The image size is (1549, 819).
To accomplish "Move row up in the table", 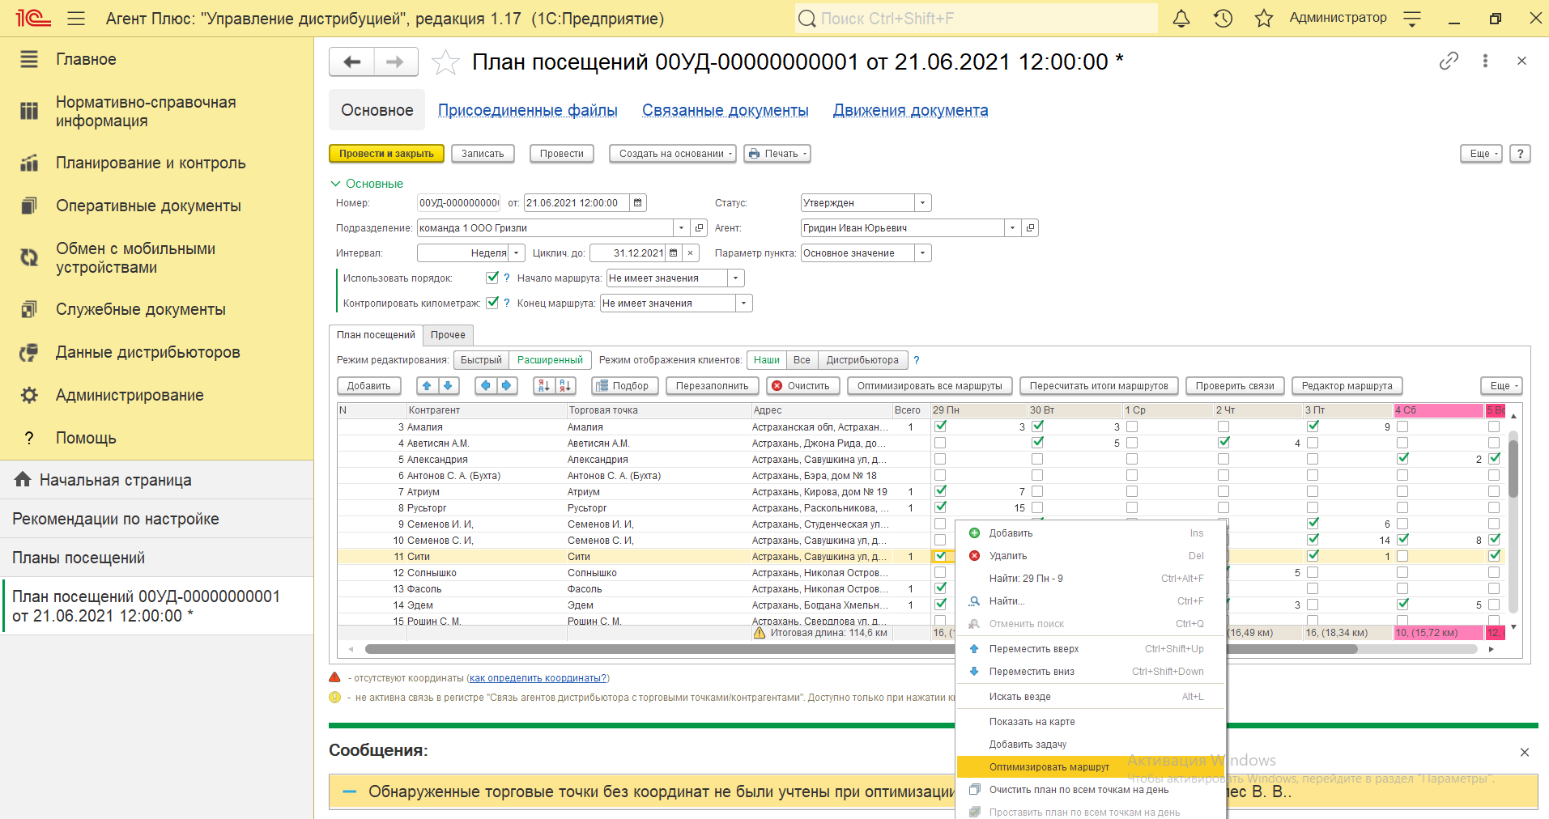I will pyautogui.click(x=427, y=386).
